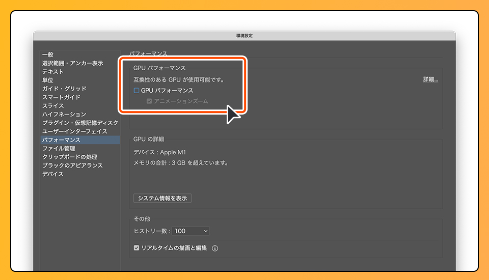Image resolution: width=489 pixels, height=280 pixels.
Task: Uncheck リアルタイムの描画と編集 checkbox
Action: pyautogui.click(x=137, y=248)
